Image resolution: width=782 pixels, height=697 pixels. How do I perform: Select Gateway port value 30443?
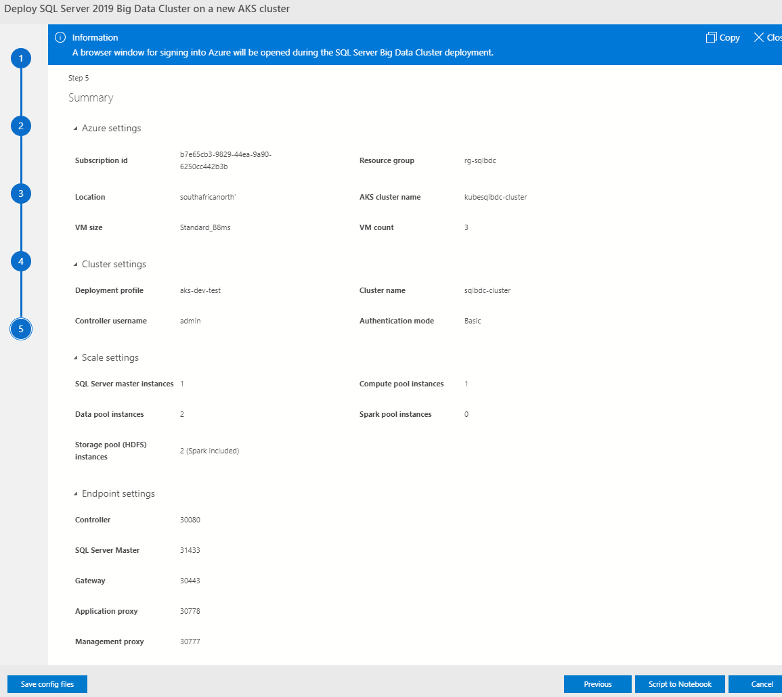pyautogui.click(x=190, y=581)
